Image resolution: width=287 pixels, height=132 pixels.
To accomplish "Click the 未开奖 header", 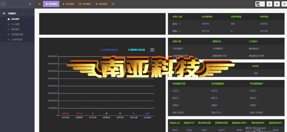I will 255,66.
